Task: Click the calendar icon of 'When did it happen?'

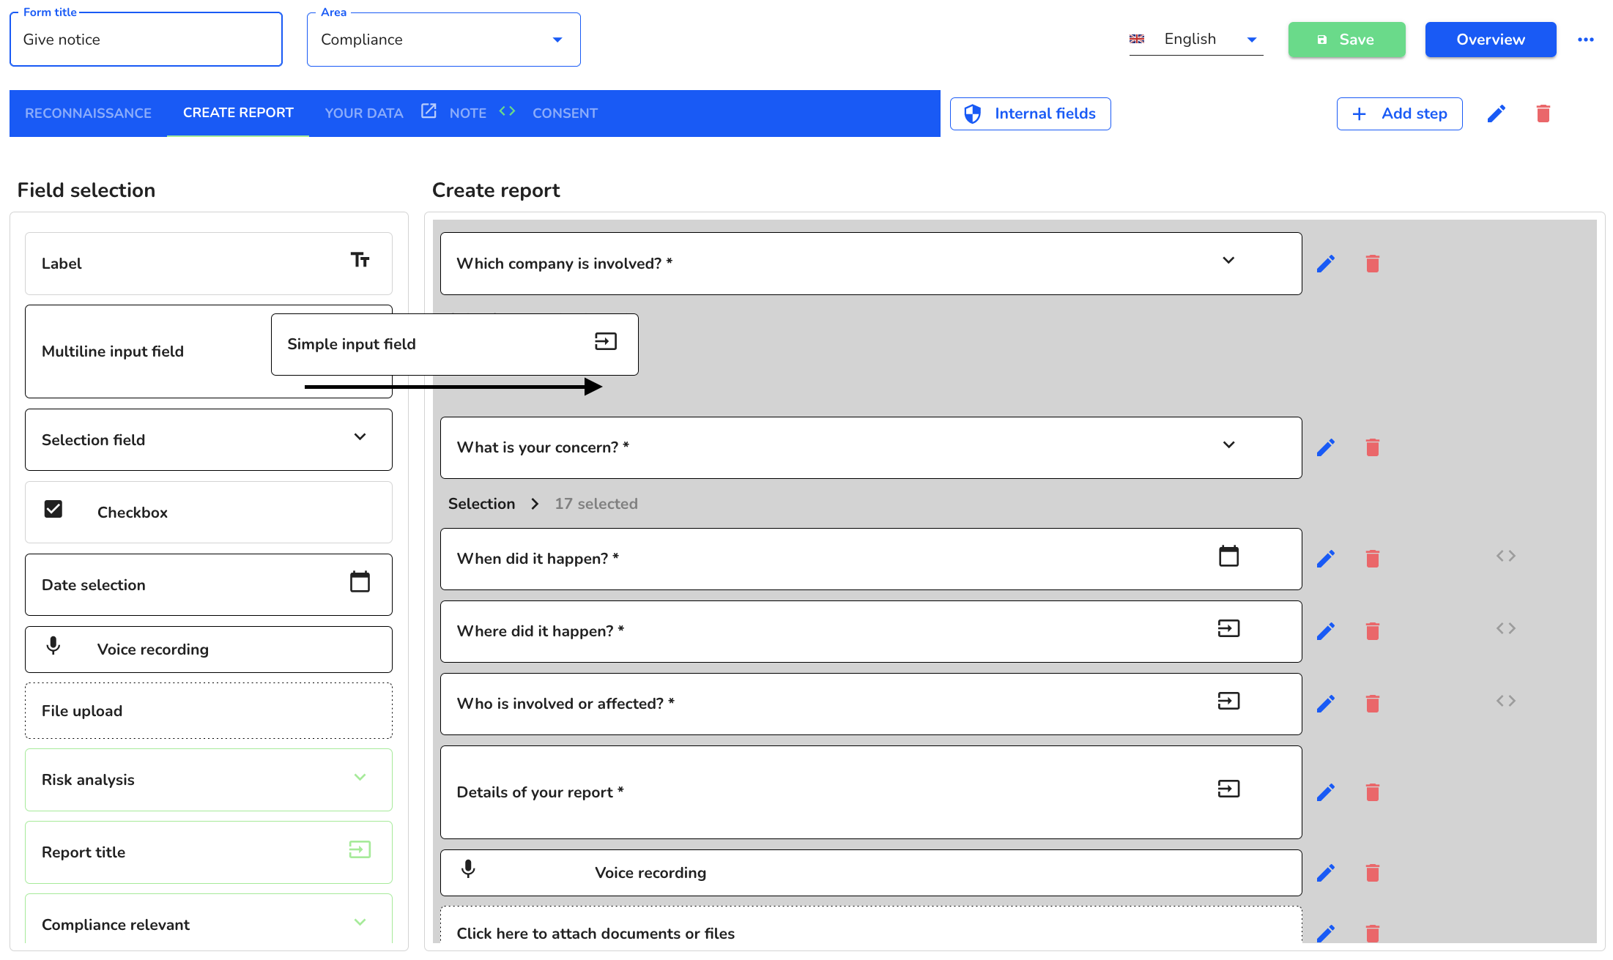Action: [1228, 556]
